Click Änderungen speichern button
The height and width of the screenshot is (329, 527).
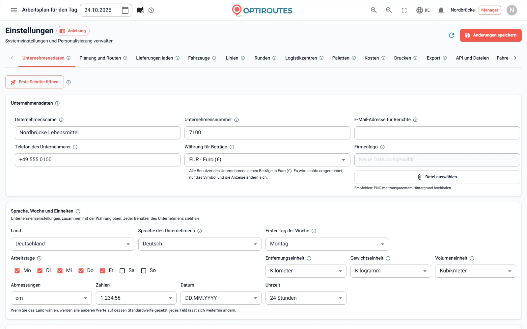(x=491, y=35)
